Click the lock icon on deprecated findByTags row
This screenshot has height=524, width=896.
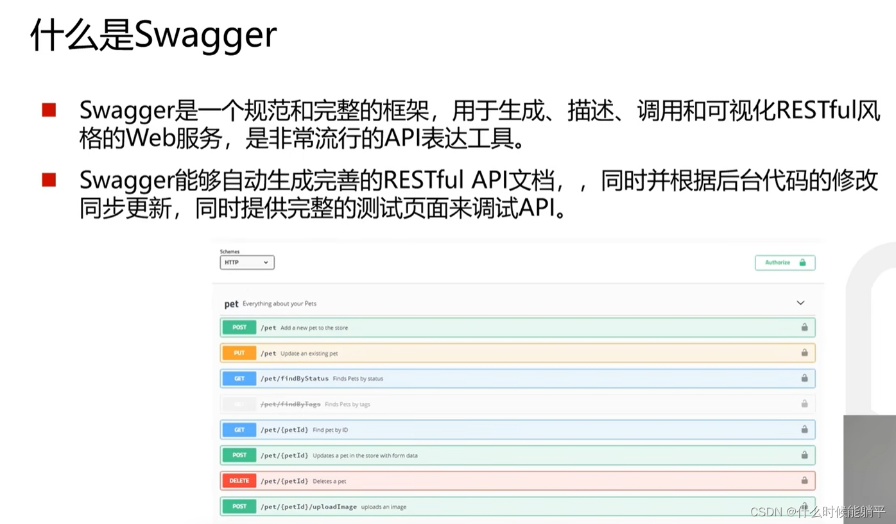point(804,403)
